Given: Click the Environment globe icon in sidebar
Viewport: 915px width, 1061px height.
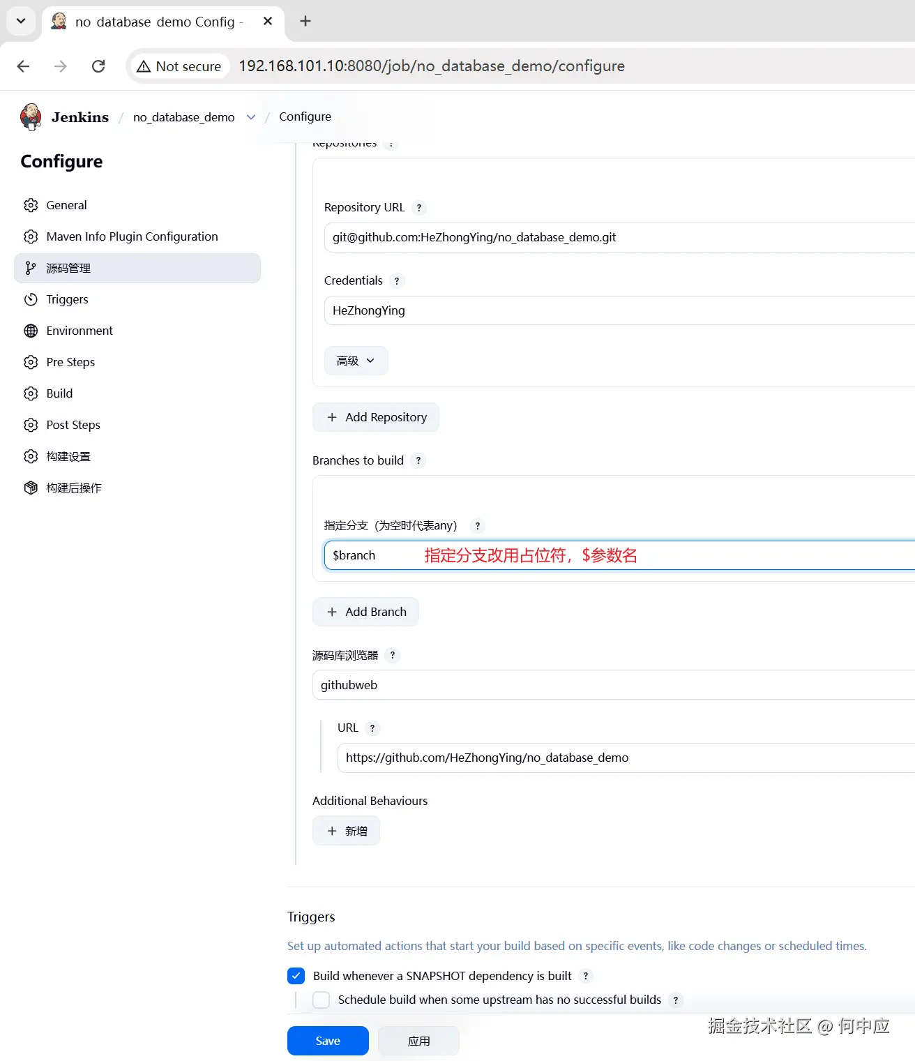Looking at the screenshot, I should click(x=31, y=331).
